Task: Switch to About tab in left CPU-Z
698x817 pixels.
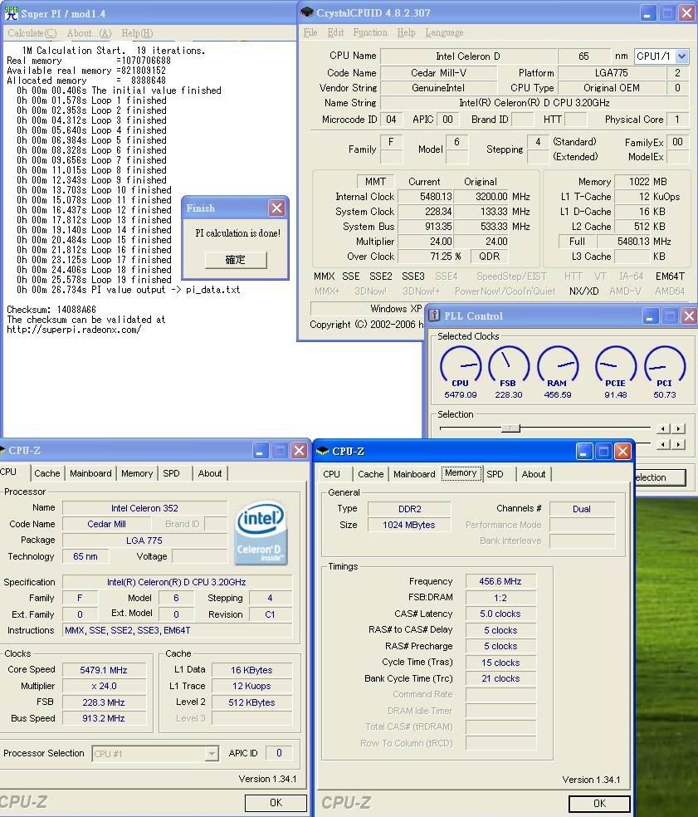Action: pos(210,473)
